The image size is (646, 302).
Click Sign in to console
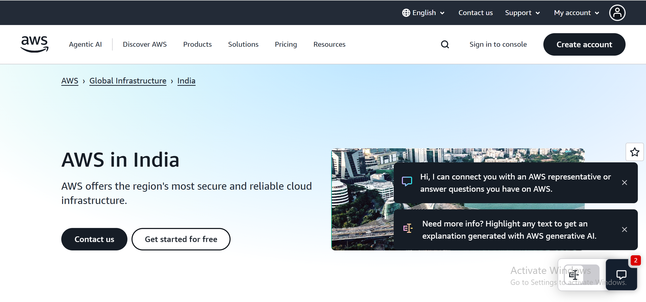click(498, 44)
